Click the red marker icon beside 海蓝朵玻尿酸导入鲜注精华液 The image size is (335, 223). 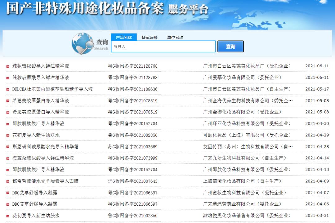(7, 158)
